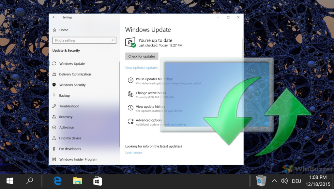Open Microsoft Store from taskbar
This screenshot has height=189, width=334.
(x=98, y=181)
